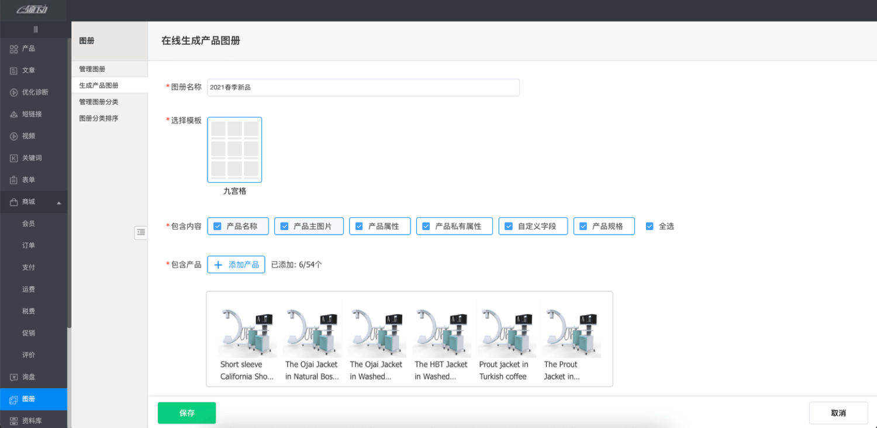Click the 询盘 icon in sidebar
The image size is (877, 428).
pyautogui.click(x=14, y=377)
